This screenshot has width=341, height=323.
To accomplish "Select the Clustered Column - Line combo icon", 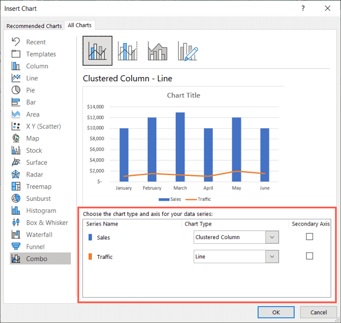I will pyautogui.click(x=97, y=51).
